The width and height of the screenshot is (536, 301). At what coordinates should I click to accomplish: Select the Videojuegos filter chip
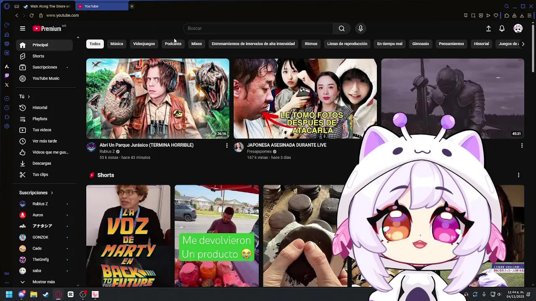144,44
